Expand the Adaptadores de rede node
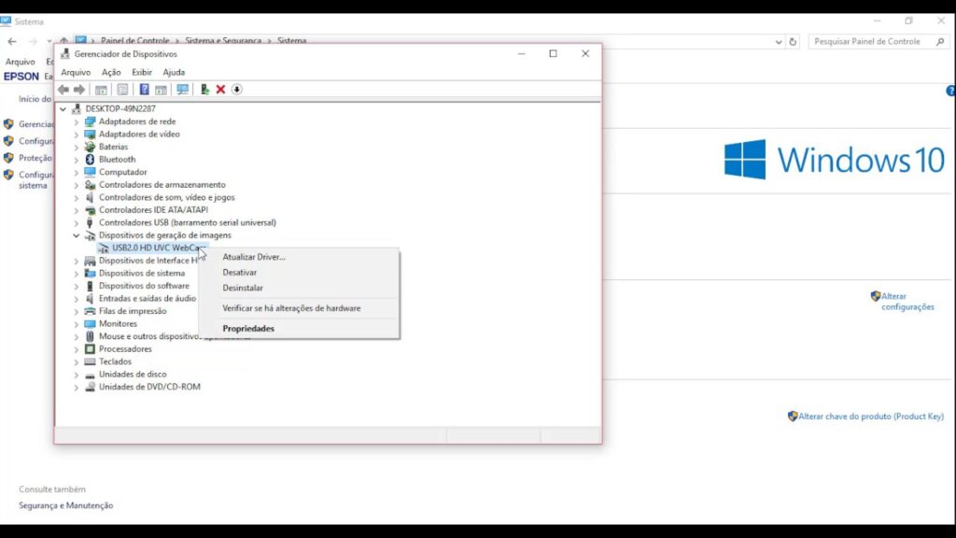Screen dimensions: 956x538 [77, 122]
